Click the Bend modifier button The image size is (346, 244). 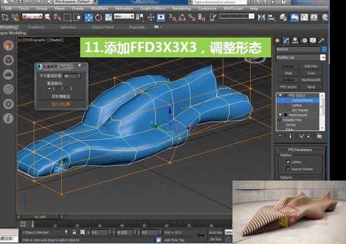(311, 87)
